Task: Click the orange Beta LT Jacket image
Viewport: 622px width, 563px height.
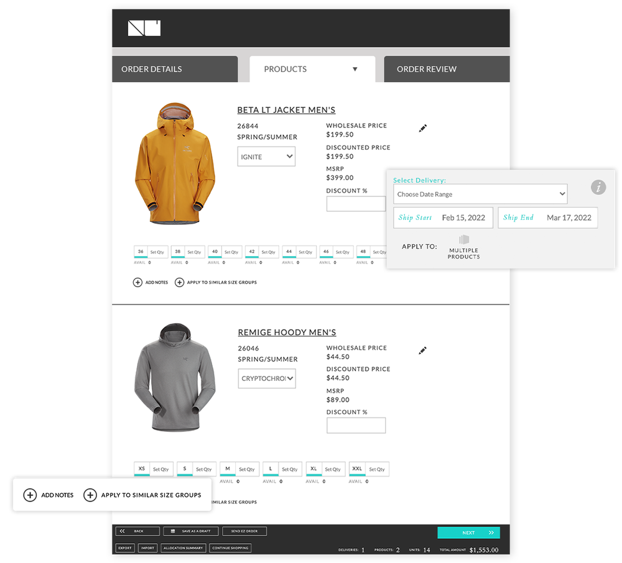Action: pos(175,163)
